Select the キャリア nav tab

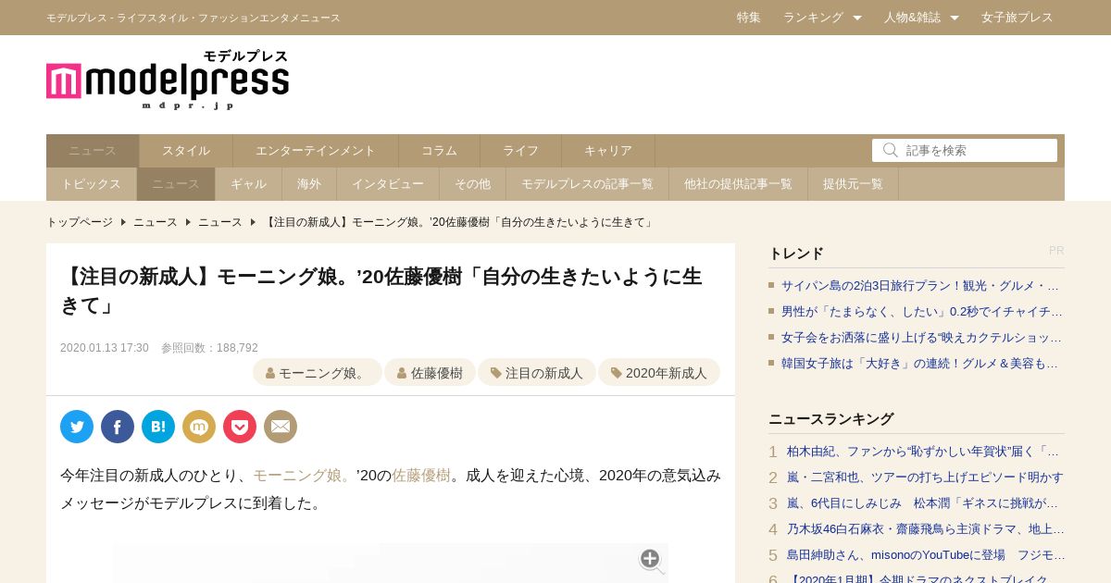tap(608, 151)
